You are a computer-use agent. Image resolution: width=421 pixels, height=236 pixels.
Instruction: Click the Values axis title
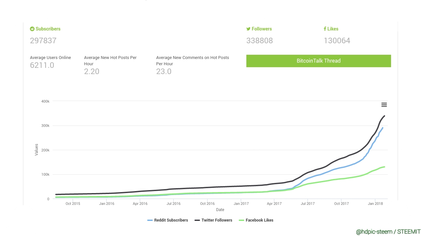(37, 149)
